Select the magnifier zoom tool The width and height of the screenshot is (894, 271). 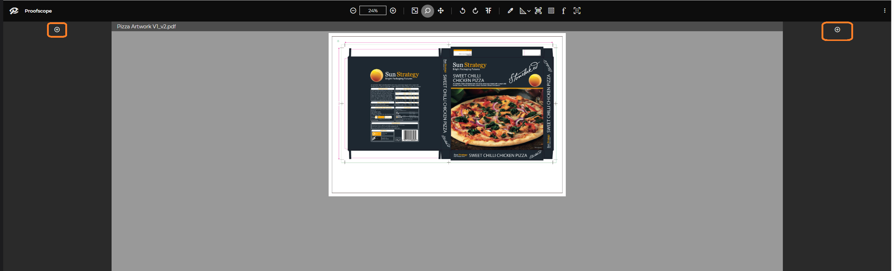tap(428, 11)
